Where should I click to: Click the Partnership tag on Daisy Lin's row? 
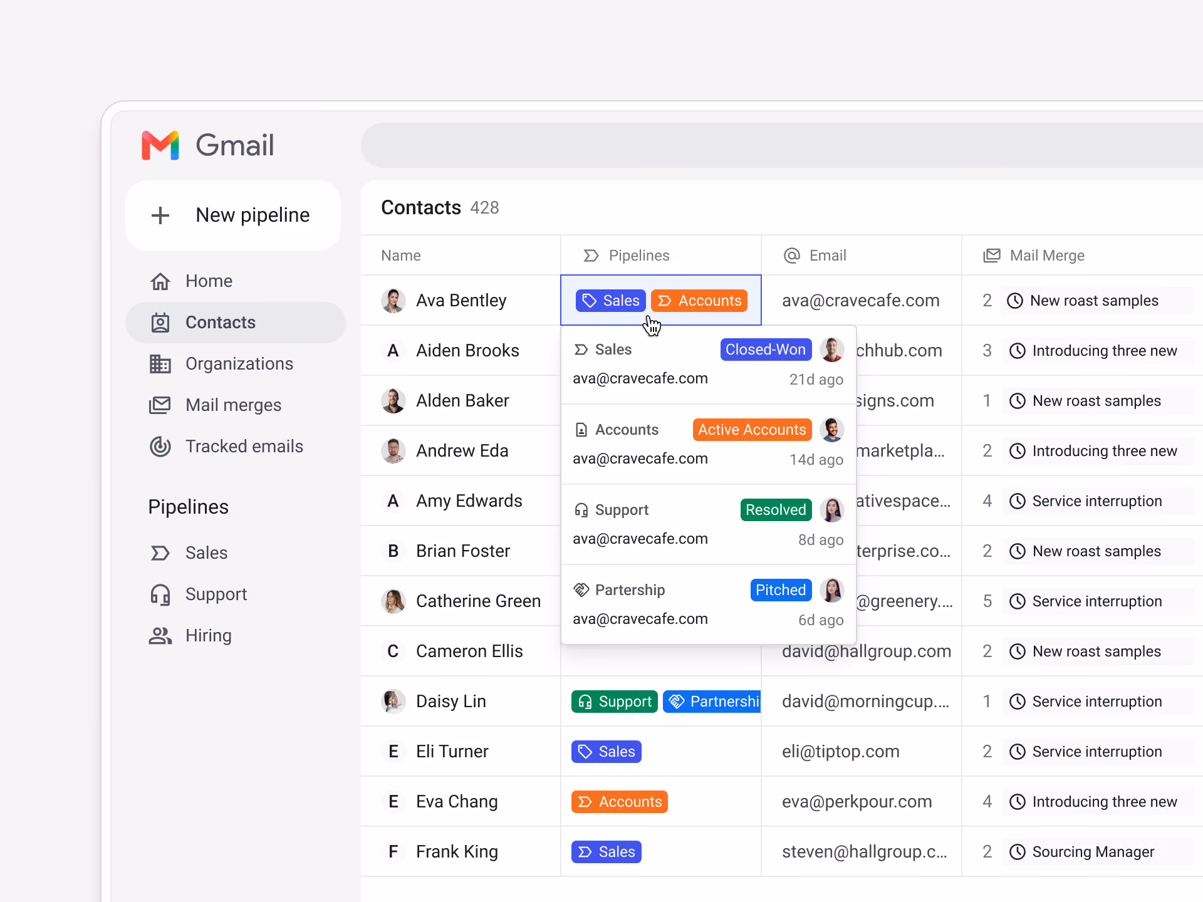[x=712, y=702]
